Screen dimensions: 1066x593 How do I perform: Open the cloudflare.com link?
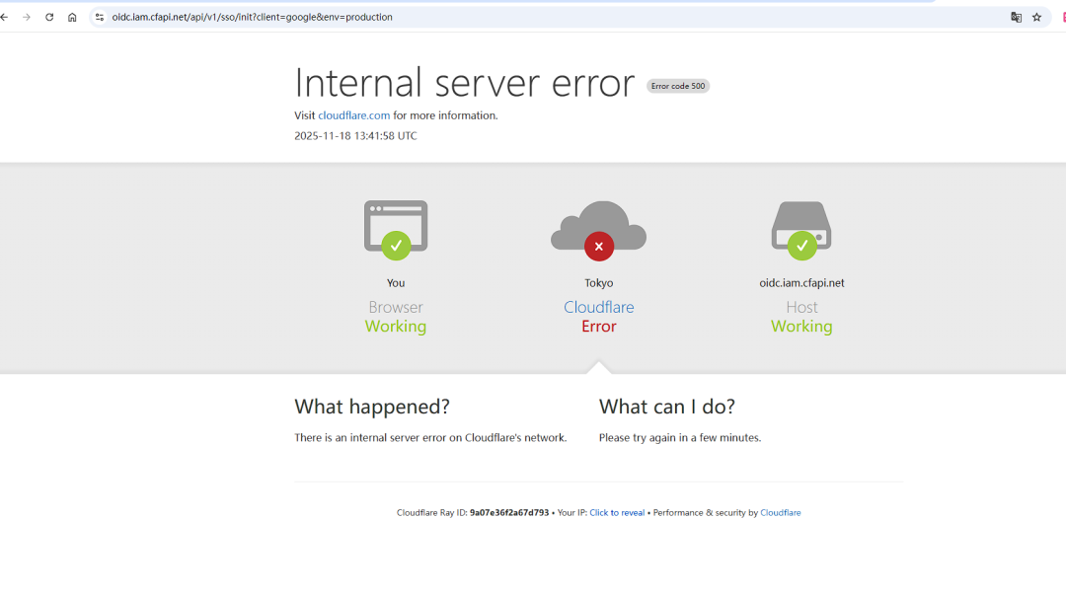354,115
